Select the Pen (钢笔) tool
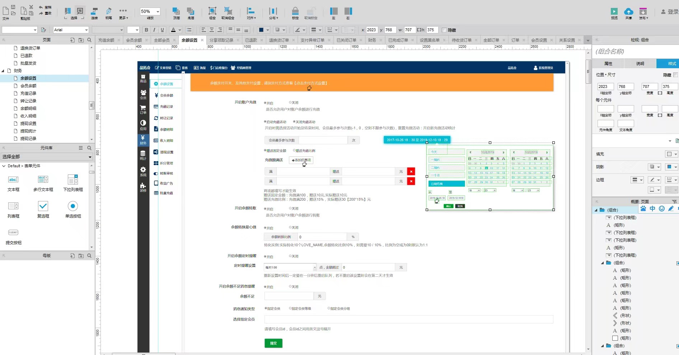 pos(109,13)
